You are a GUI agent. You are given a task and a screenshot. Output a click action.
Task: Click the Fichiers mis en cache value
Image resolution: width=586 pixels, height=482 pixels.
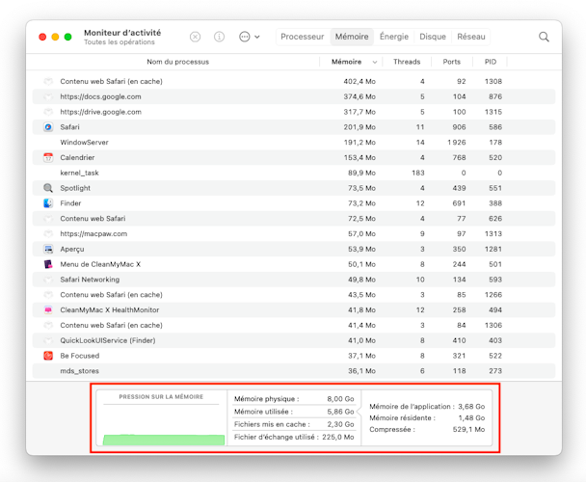[x=340, y=424]
